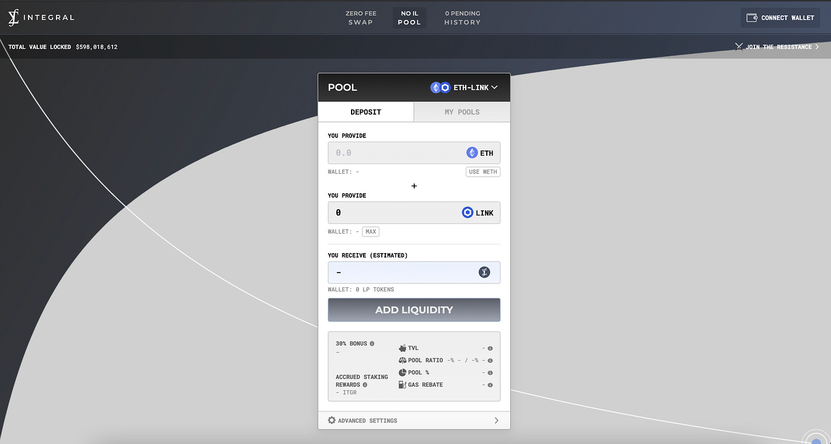Screen dimensions: 831x444
Task: Click the Accrued Staking Rewards label
Action: click(362, 381)
